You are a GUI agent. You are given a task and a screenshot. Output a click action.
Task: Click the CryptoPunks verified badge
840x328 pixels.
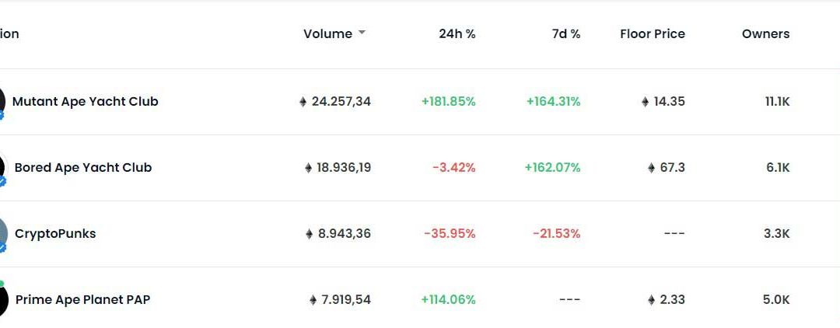[2, 247]
